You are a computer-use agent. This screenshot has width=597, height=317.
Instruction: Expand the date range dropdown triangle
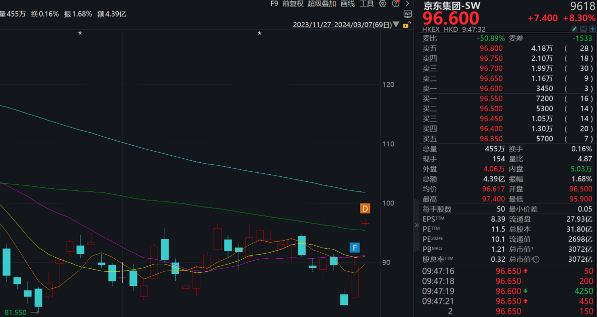coord(396,25)
